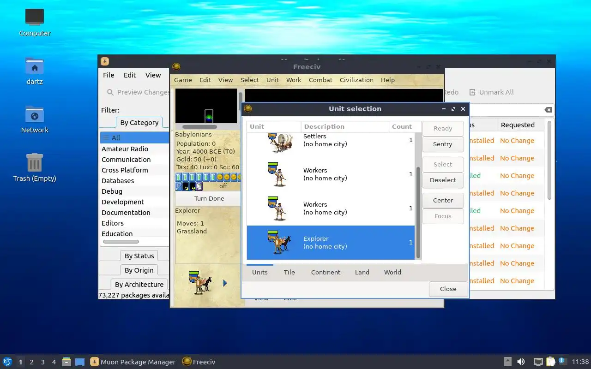Click the network tray icon
This screenshot has width=591, height=369.
[x=538, y=362]
